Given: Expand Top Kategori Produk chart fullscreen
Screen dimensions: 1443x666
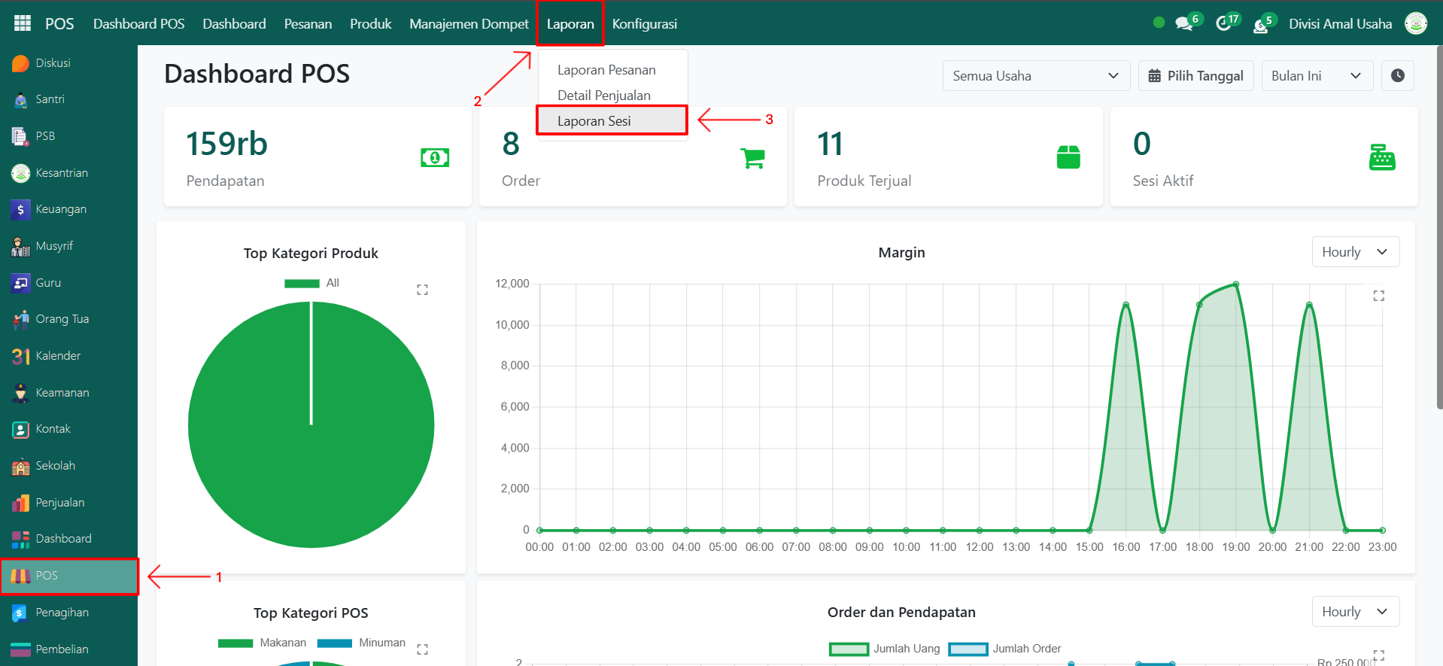Looking at the screenshot, I should pyautogui.click(x=422, y=290).
